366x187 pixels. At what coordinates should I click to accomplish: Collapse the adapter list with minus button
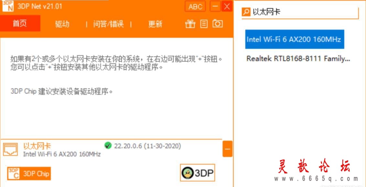tap(227, 149)
